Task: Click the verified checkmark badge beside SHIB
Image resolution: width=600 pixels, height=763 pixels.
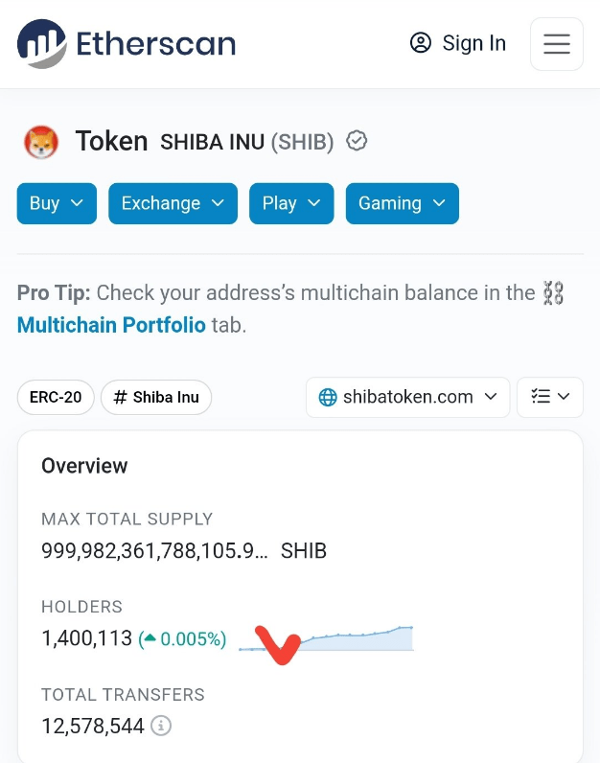Action: [x=357, y=142]
